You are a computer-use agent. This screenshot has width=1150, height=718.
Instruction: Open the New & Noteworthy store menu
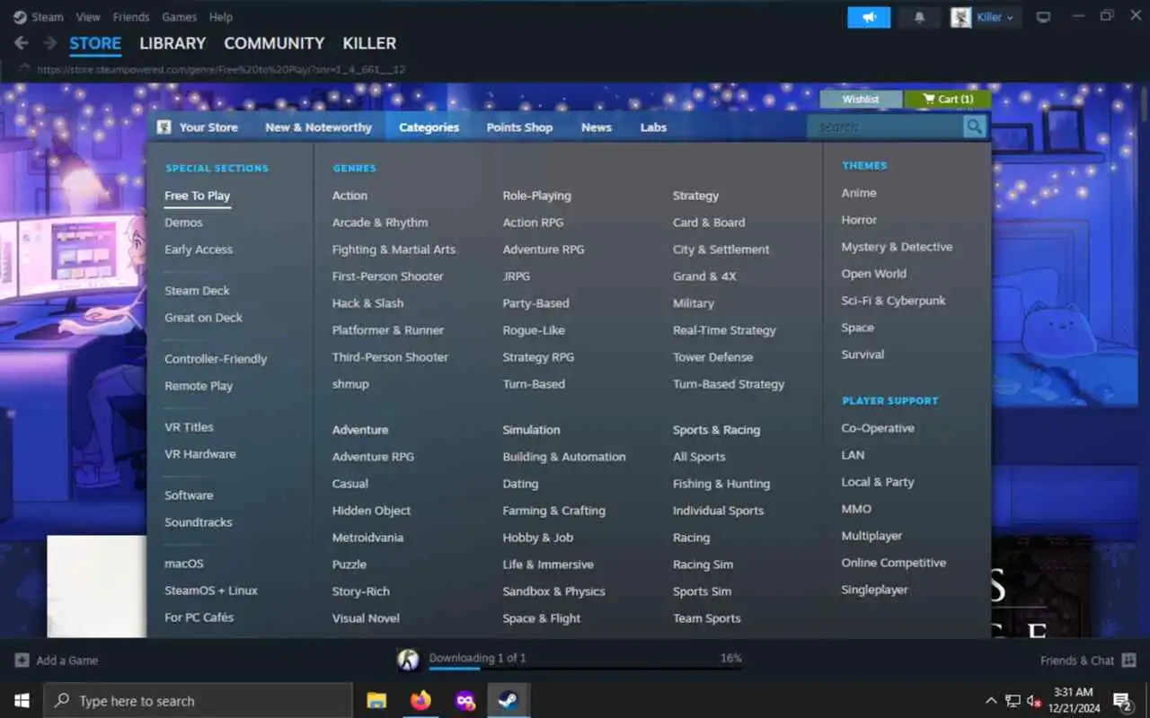[318, 127]
